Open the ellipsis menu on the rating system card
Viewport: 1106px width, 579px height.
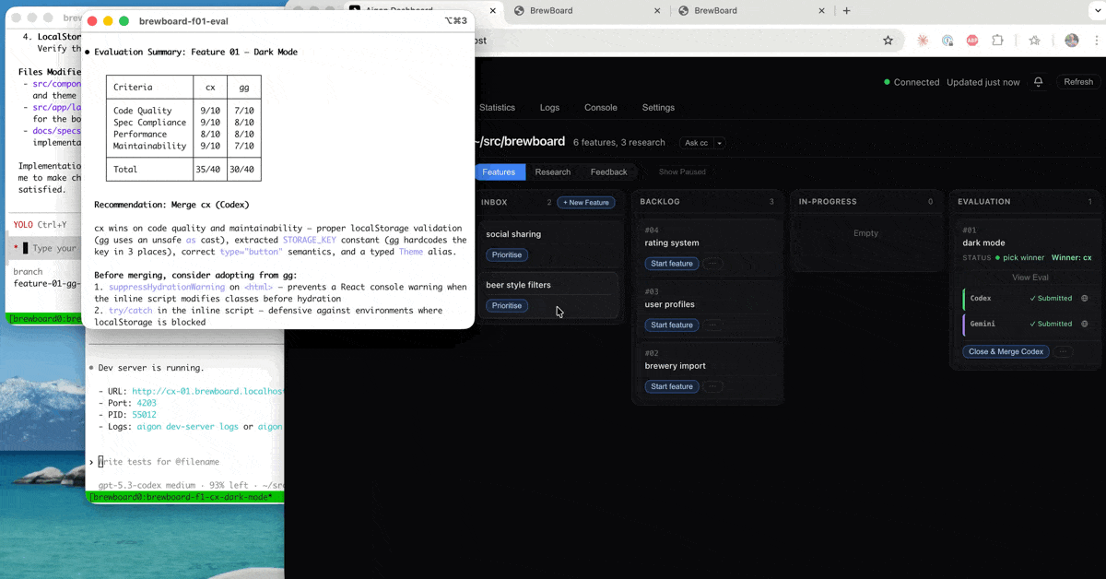712,263
